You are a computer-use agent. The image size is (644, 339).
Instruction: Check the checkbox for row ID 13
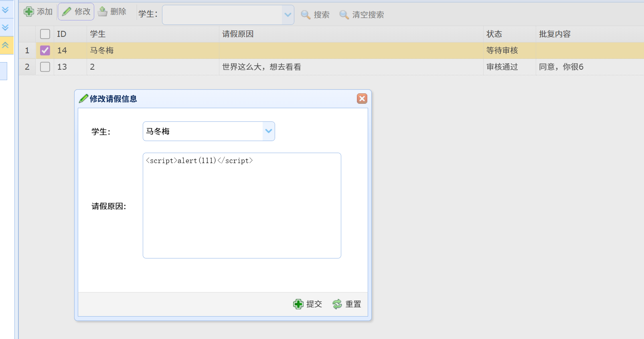pyautogui.click(x=45, y=67)
